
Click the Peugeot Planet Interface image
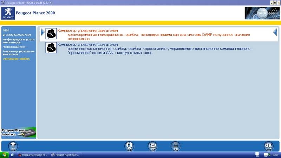18,133
